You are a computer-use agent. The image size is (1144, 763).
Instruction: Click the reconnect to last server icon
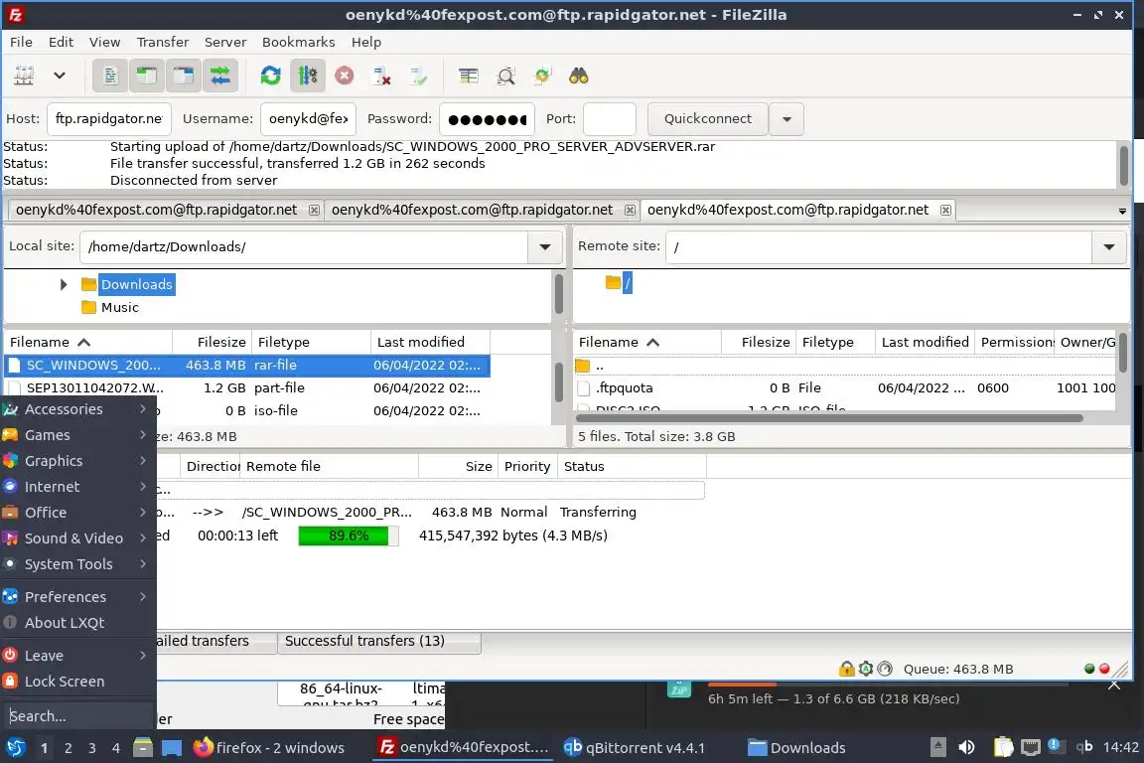point(418,76)
